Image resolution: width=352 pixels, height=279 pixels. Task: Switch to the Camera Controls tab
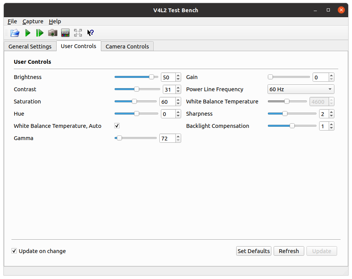point(127,47)
